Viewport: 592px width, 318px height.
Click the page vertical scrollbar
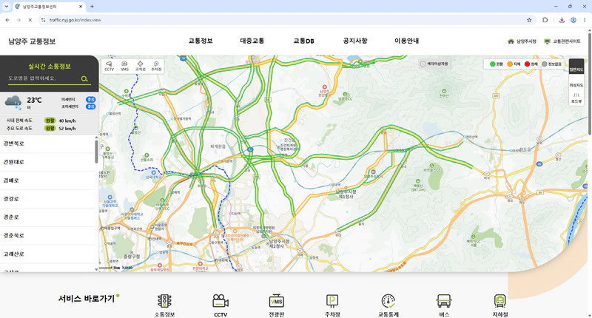point(589,84)
